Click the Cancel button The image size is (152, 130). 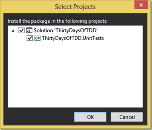127,117
